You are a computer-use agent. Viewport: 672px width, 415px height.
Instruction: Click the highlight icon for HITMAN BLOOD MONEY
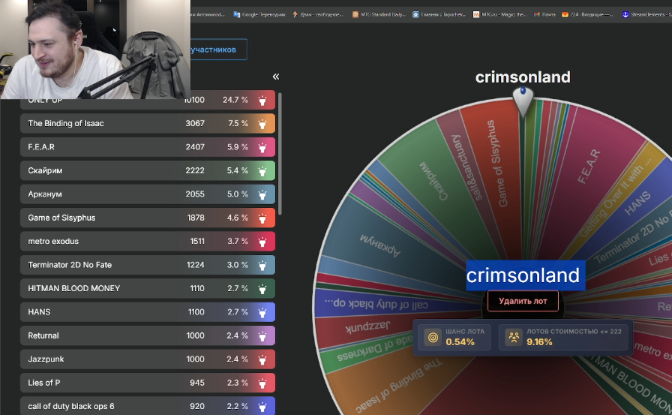pyautogui.click(x=262, y=289)
